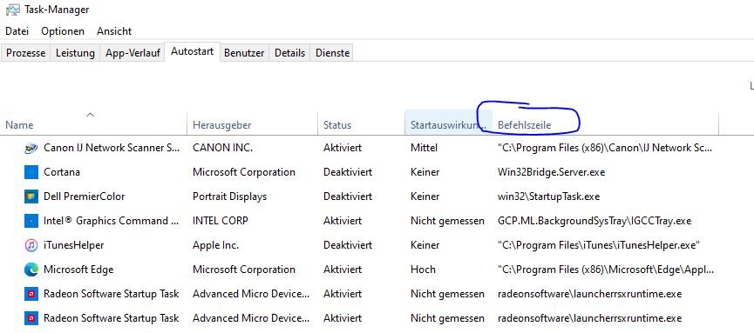Select the Cortana entry name
The image size is (754, 333).
click(x=62, y=172)
